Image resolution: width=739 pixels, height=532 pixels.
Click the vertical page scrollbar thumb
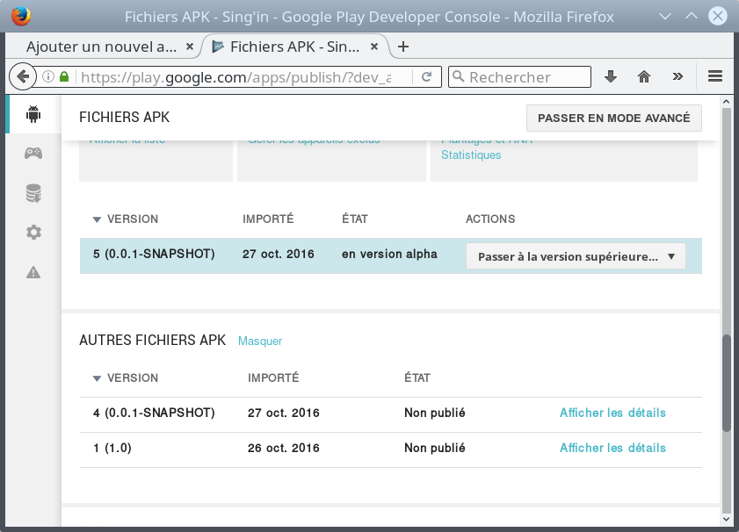(x=727, y=383)
